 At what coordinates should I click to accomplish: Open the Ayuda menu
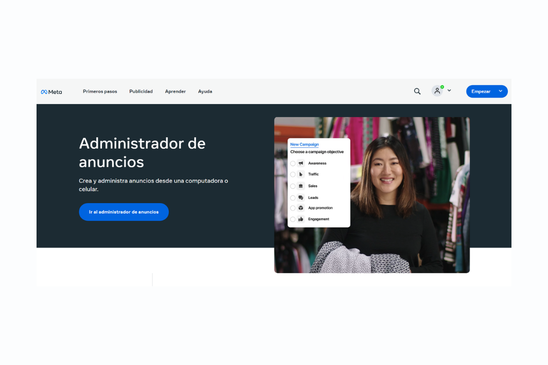[x=205, y=91]
